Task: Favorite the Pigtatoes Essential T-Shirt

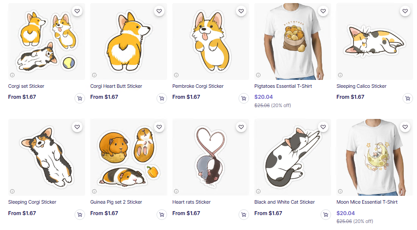Action: (x=323, y=11)
